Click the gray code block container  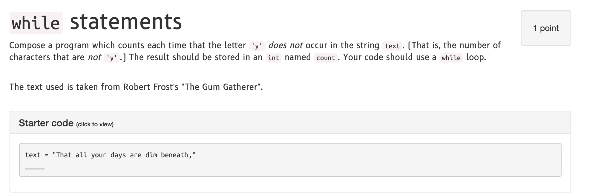(290, 159)
